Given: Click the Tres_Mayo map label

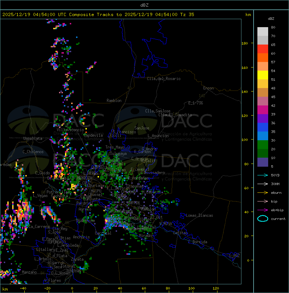Looking at the screenshot, I should coord(115,147).
